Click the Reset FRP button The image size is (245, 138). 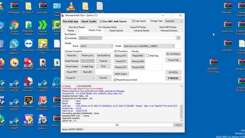(x=72, y=72)
